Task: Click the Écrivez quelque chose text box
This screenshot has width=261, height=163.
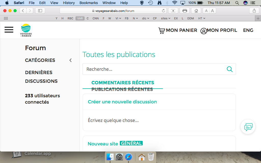Action: pyautogui.click(x=159, y=120)
